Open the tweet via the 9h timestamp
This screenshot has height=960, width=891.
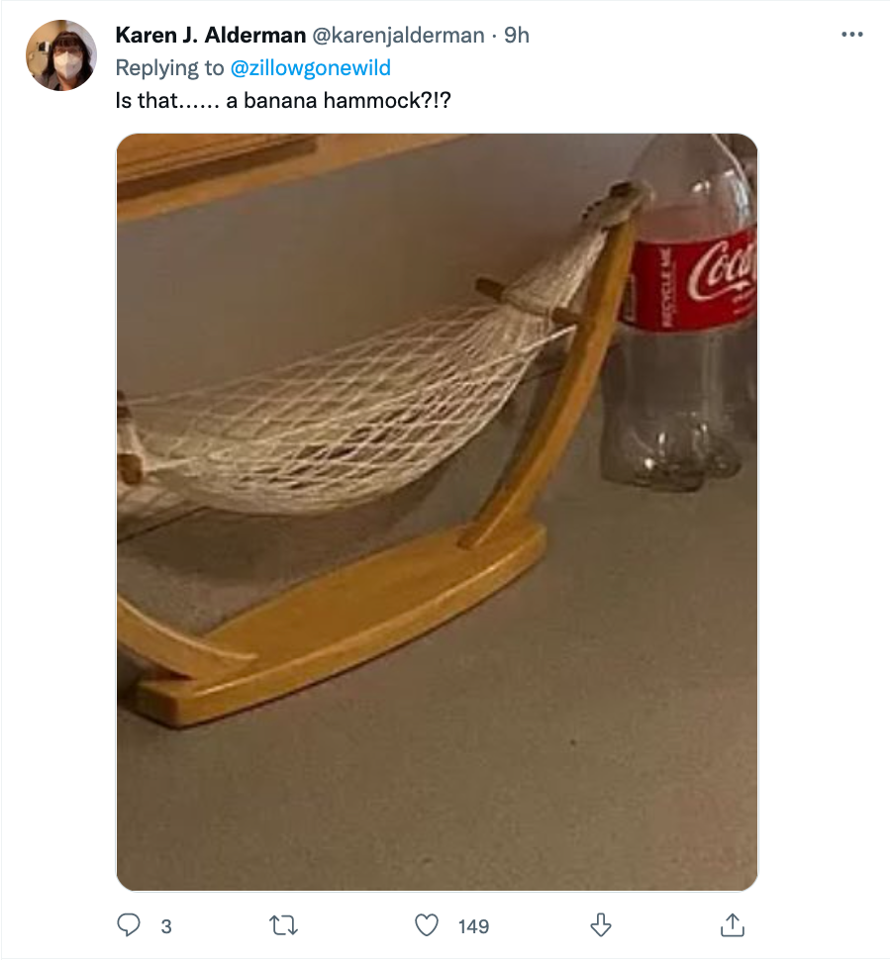coord(516,35)
